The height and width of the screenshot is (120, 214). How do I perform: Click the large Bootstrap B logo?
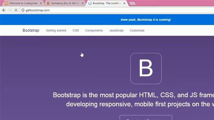point(146,69)
